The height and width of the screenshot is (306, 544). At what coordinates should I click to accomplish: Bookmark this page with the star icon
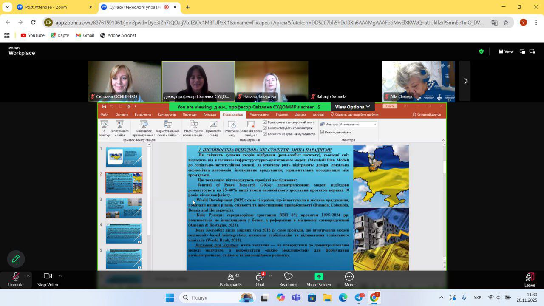(506, 23)
